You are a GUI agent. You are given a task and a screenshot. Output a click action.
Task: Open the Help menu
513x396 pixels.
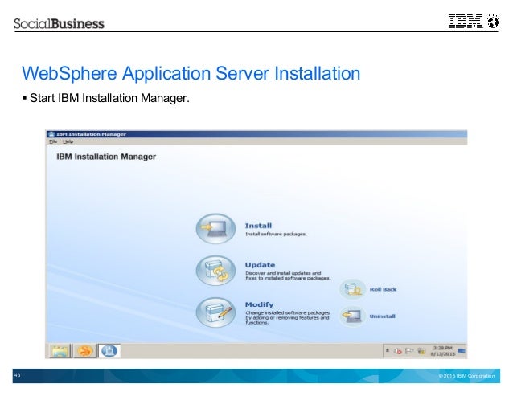68,141
